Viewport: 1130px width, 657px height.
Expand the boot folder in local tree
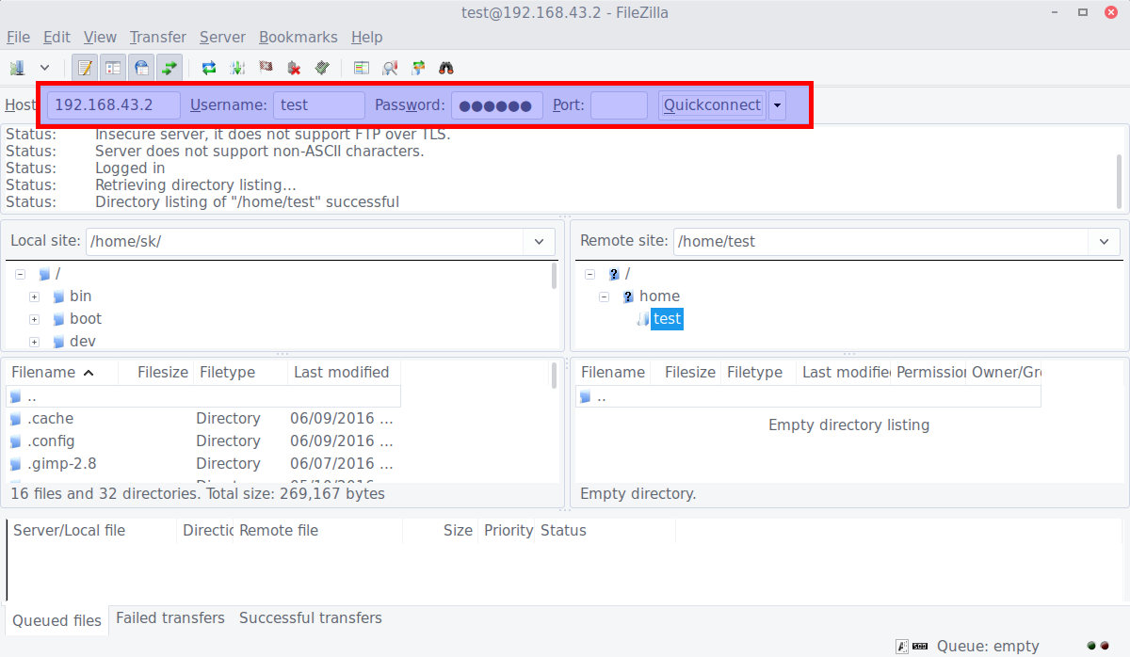click(34, 319)
